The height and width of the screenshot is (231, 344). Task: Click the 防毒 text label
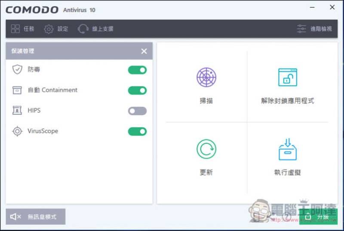[x=34, y=70]
